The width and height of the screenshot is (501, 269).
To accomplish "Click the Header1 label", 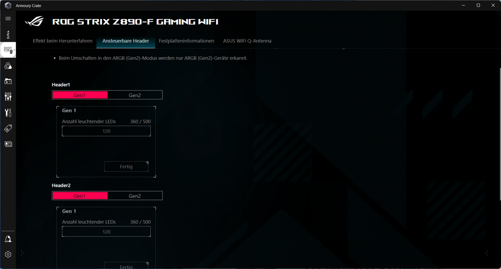I will tap(61, 85).
